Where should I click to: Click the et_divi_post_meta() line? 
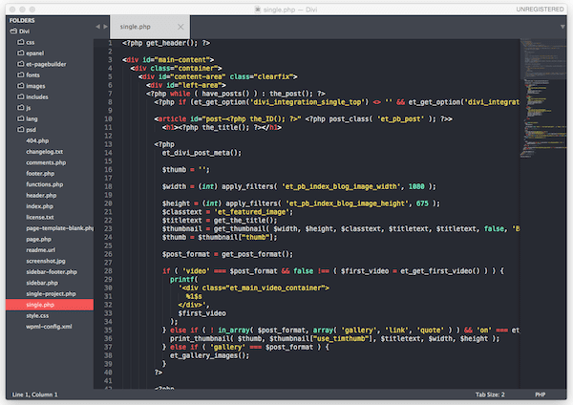click(202, 153)
